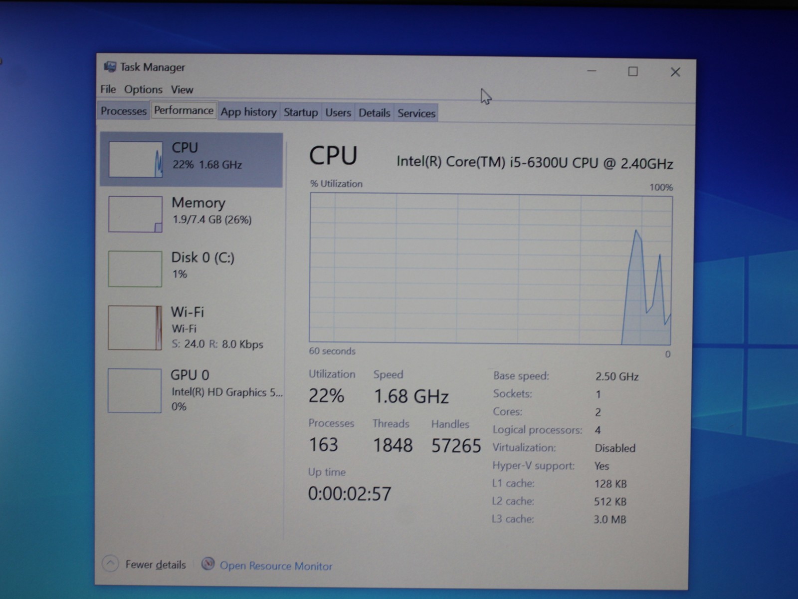Switch to the Details tab

pyautogui.click(x=374, y=113)
